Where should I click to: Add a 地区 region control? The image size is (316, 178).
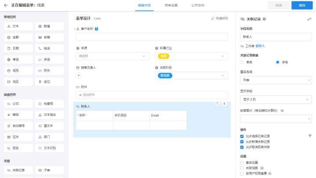pyautogui.click(x=18, y=82)
